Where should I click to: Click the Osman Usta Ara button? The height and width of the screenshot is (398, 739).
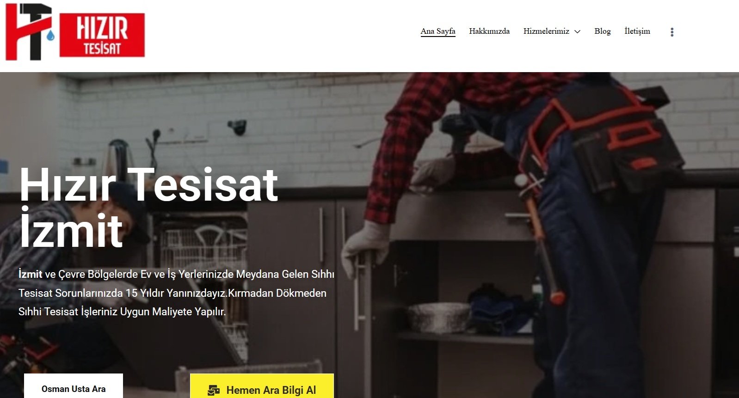[74, 386]
